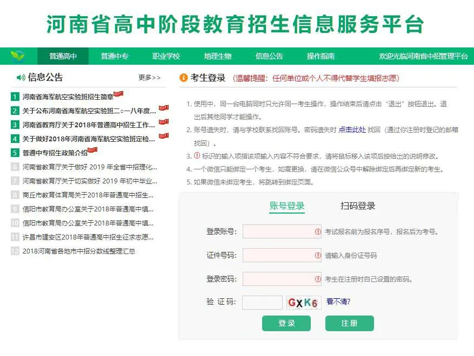Open 河南省教育厅关于做好 2019 年全省中招理化 announcement

click(x=90, y=167)
